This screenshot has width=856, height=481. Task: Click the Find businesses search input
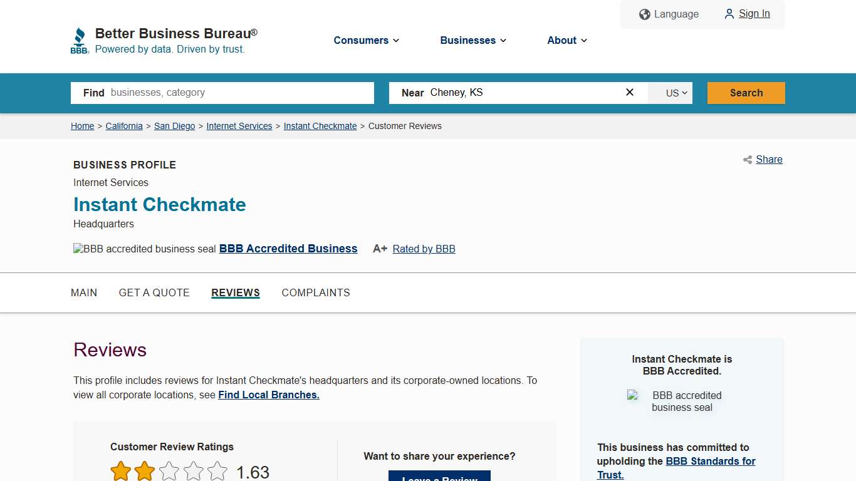[x=238, y=92]
